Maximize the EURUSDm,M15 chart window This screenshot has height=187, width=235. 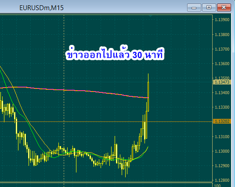click(x=209, y=7)
